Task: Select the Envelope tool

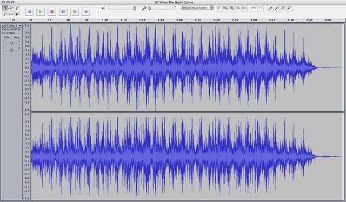Action: click(x=11, y=9)
